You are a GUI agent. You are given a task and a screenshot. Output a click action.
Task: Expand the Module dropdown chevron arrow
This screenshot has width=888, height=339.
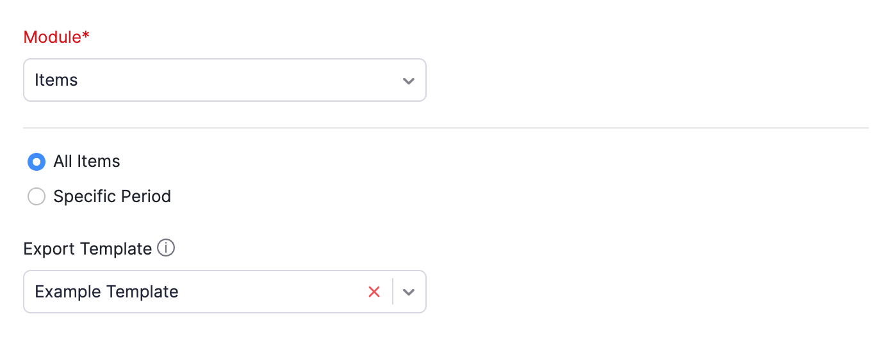[409, 81]
